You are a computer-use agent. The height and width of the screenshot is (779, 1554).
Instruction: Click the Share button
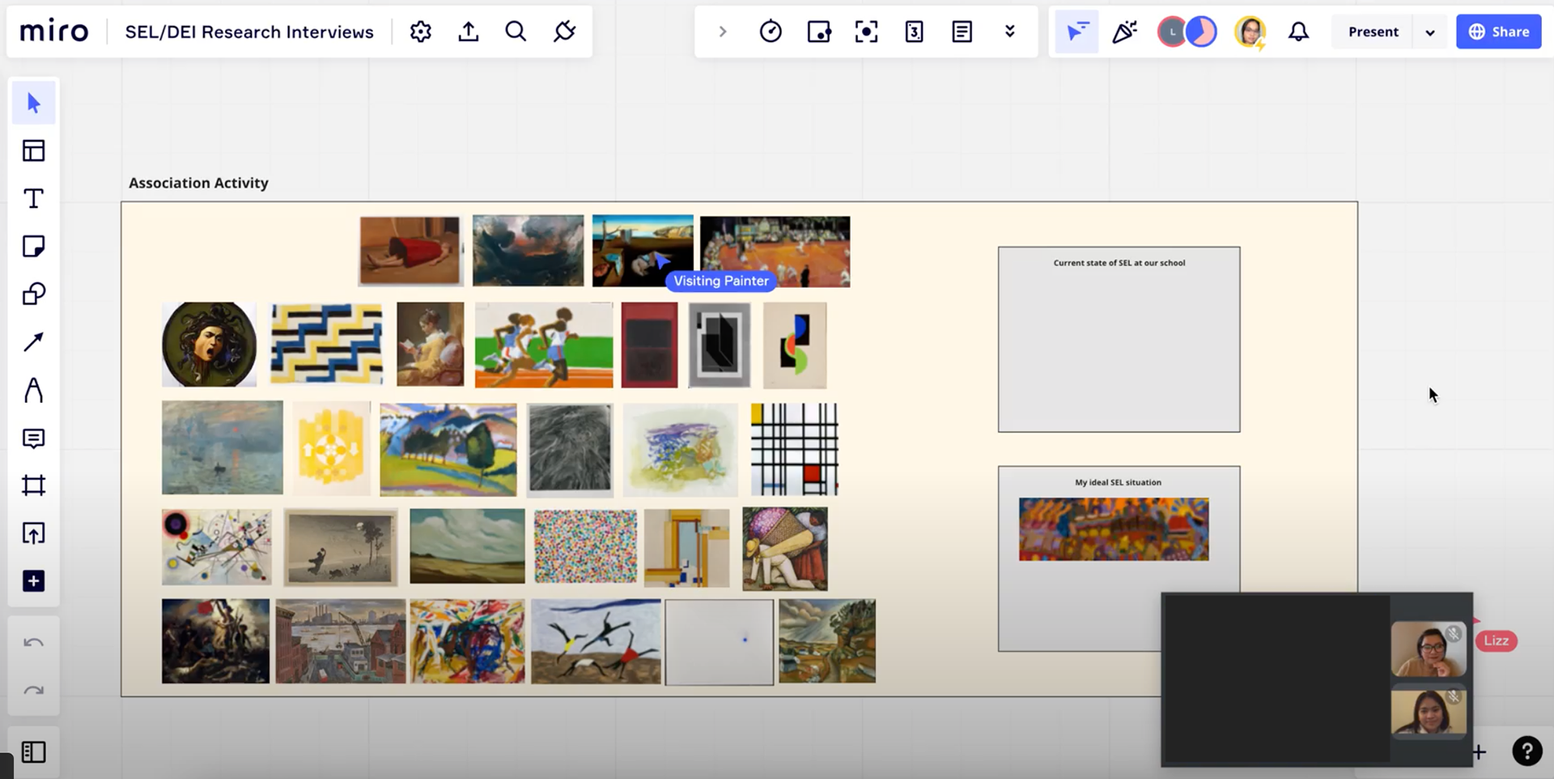pyautogui.click(x=1498, y=32)
